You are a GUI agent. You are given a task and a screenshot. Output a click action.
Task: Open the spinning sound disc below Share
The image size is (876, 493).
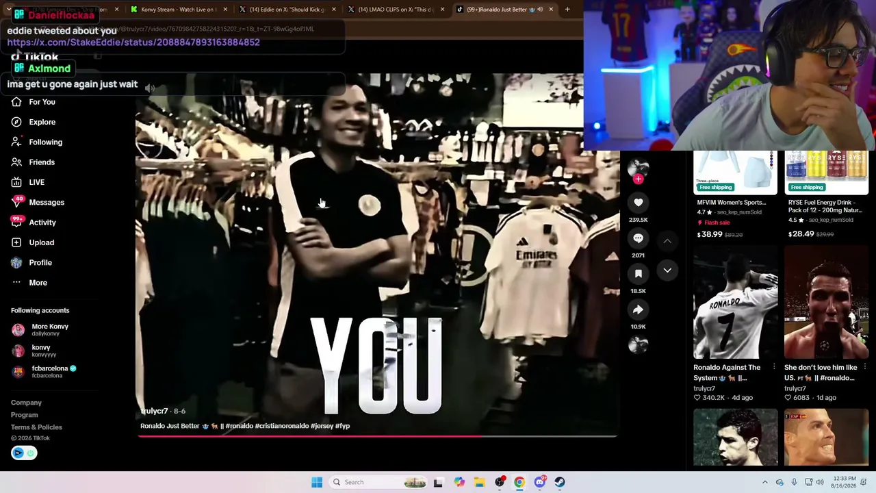pyautogui.click(x=638, y=344)
